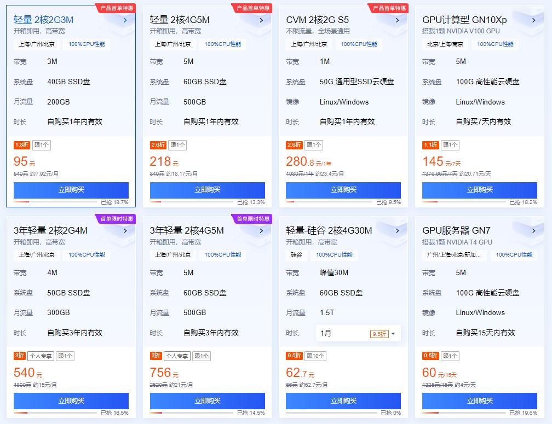Click 个人专享 tag on 756元 card
The width and height of the screenshot is (552, 424).
coord(177,356)
